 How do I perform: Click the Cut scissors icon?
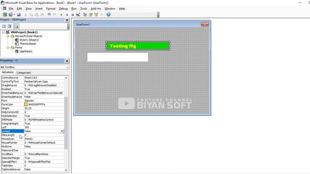point(26,14)
